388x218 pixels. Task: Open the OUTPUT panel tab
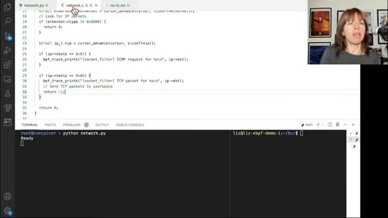tap(102, 125)
